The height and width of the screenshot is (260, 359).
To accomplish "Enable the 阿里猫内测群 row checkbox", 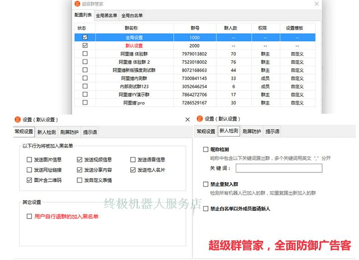I will [85, 78].
